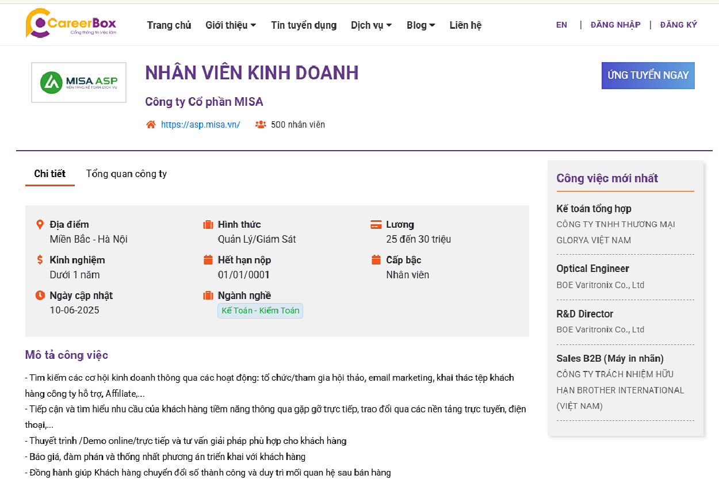Viewport: 719px width, 479px height.
Task: Click the card icon beside Lương
Action: coord(376,224)
